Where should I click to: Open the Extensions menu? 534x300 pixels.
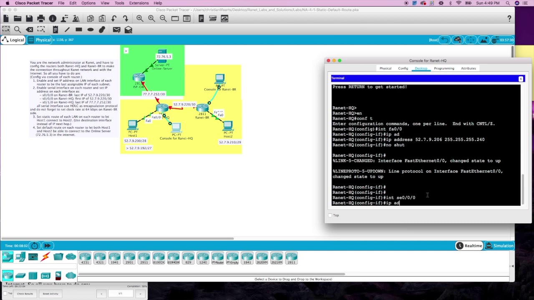click(139, 3)
